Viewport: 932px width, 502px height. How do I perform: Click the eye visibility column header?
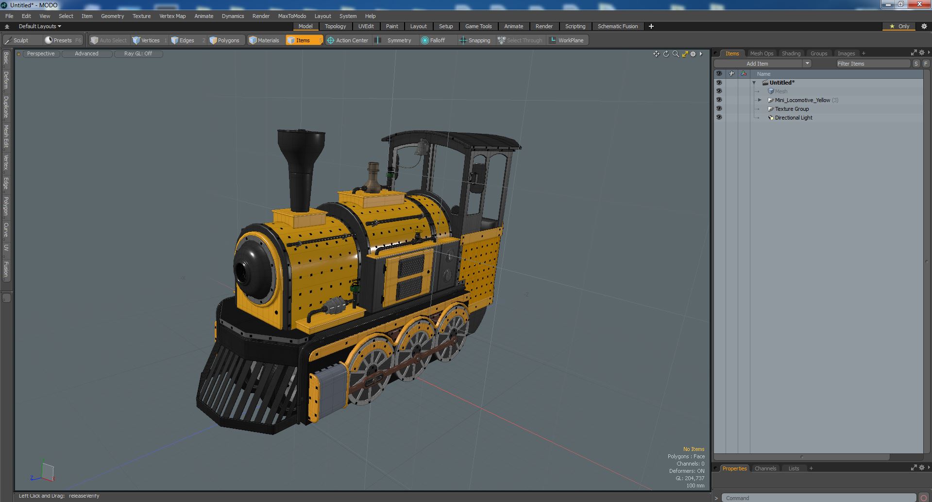[719, 74]
